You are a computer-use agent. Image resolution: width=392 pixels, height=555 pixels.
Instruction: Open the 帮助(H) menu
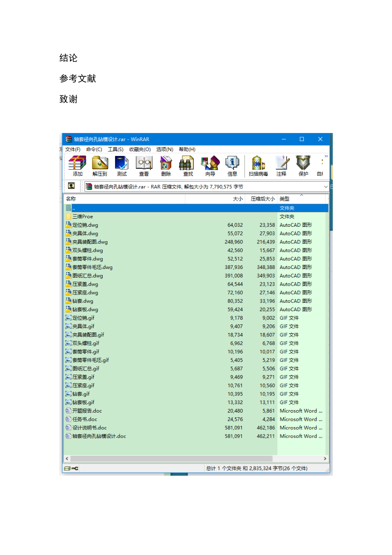point(187,149)
